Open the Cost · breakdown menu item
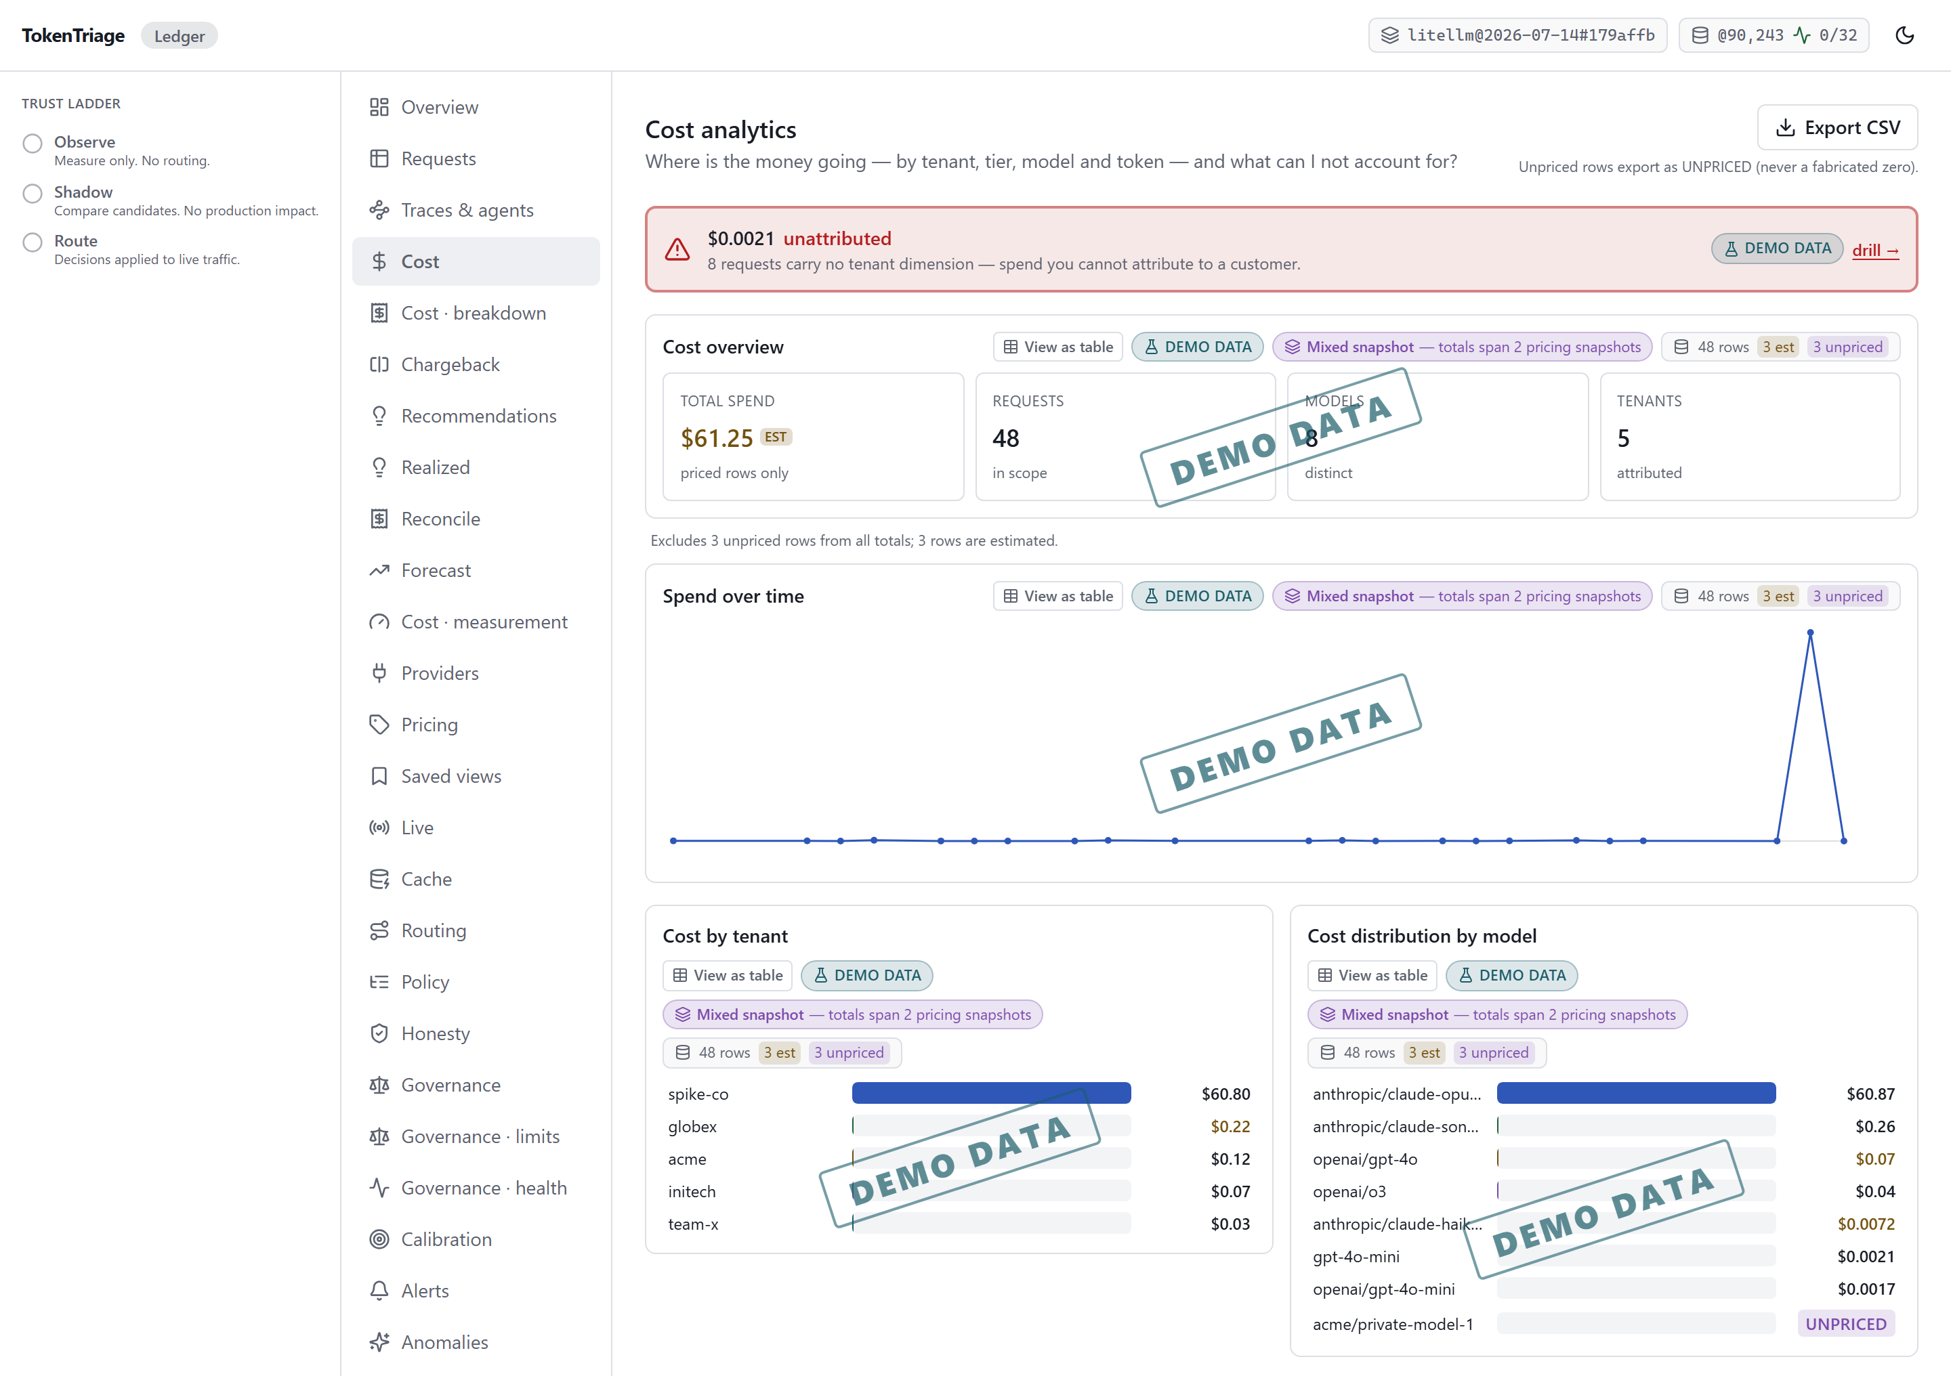 point(476,313)
